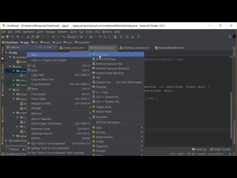Viewport: 237px width, 178px height.
Task: Expand the Gradle Scripts tree node
Action: 6,141
